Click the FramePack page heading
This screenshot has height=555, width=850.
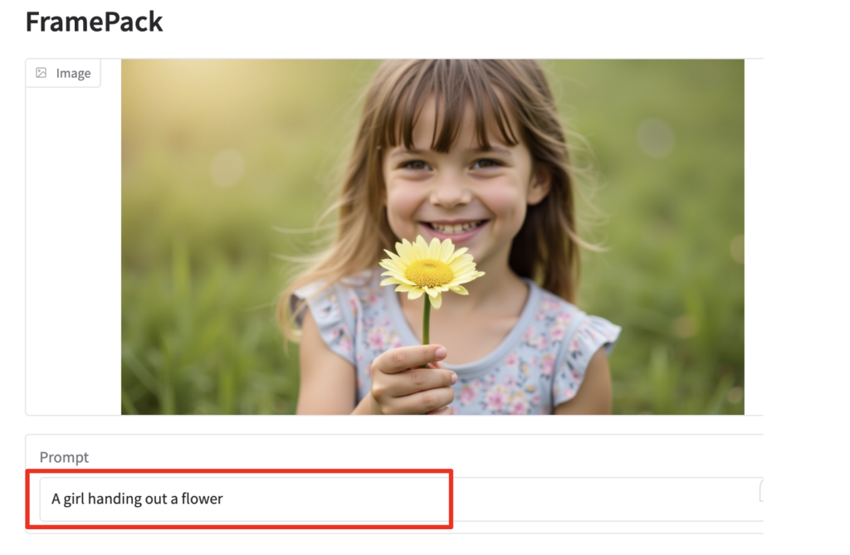94,22
